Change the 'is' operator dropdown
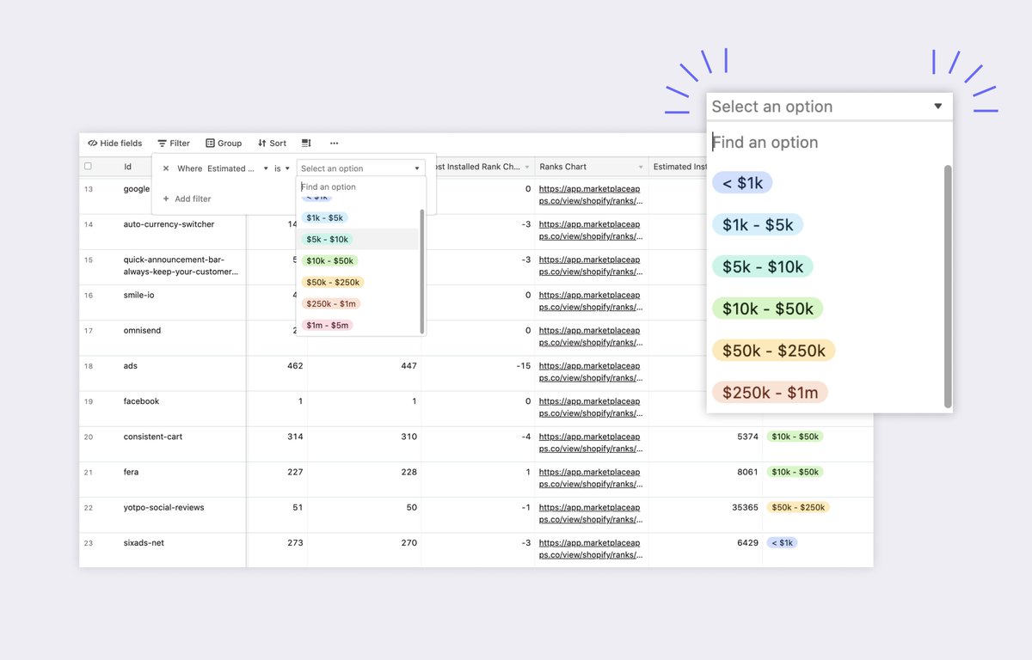Screen dimensions: 1032x660 pos(282,168)
